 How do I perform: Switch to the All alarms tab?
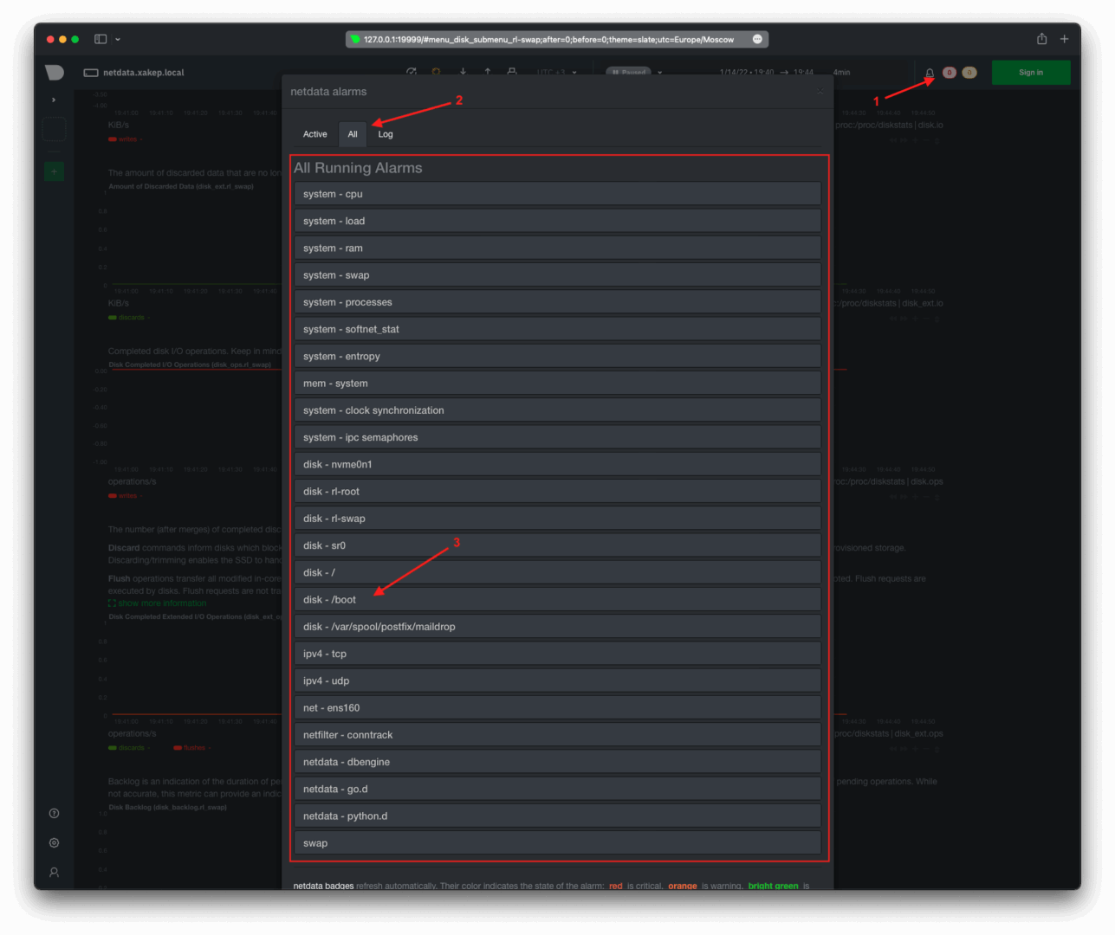tap(353, 134)
